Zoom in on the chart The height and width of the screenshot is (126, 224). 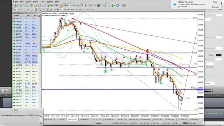tap(91, 5)
